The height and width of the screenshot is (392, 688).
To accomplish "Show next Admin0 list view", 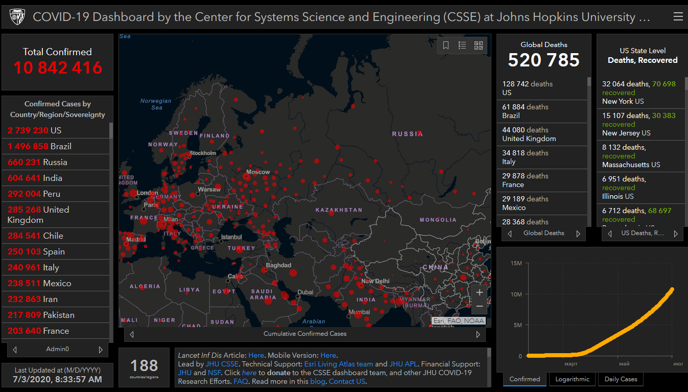I will pyautogui.click(x=101, y=350).
